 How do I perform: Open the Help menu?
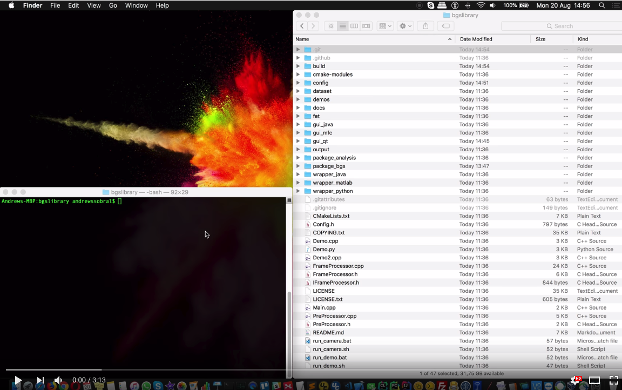tap(162, 5)
